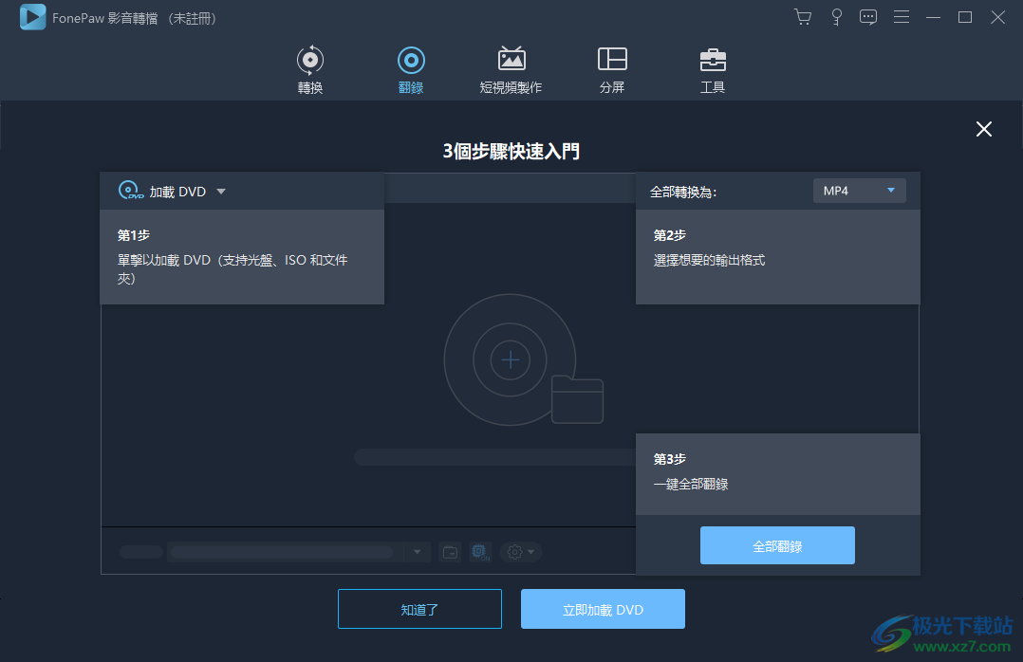Open the hamburger menu
The image size is (1023, 662).
[901, 17]
